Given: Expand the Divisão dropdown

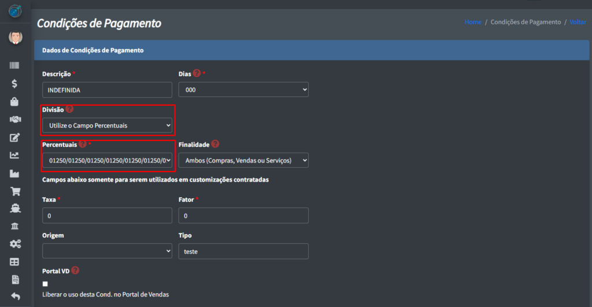Looking at the screenshot, I should pyautogui.click(x=107, y=125).
